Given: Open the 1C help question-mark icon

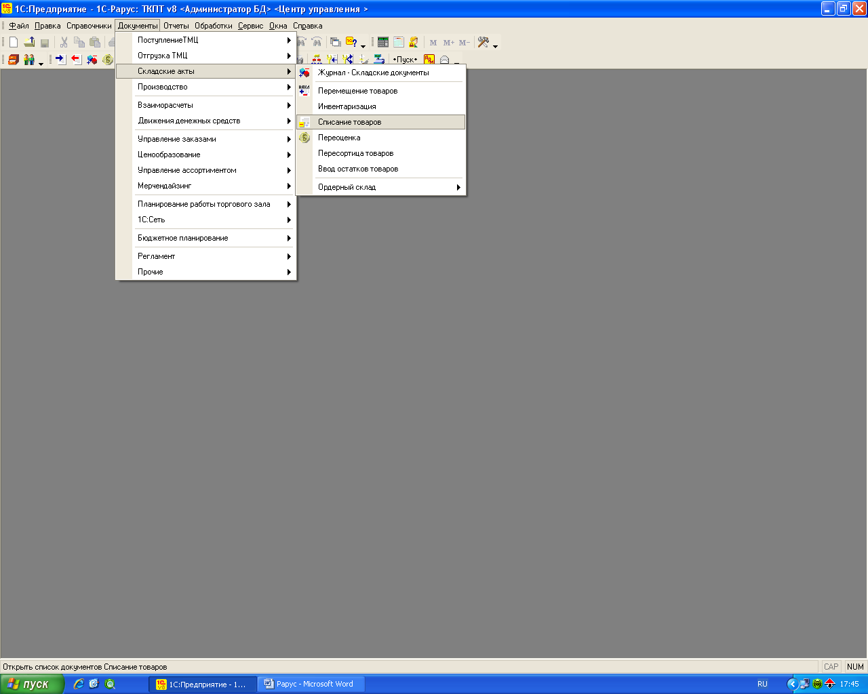Looking at the screenshot, I should coord(351,42).
